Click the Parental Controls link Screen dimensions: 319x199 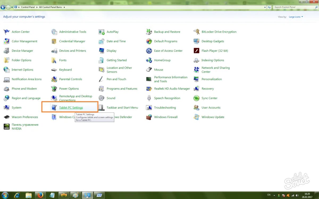[x=70, y=79]
